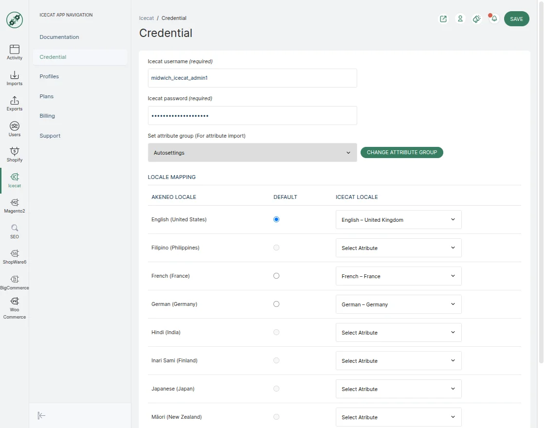Mark French (France) as the default locale
The height and width of the screenshot is (428, 545).
click(x=276, y=275)
